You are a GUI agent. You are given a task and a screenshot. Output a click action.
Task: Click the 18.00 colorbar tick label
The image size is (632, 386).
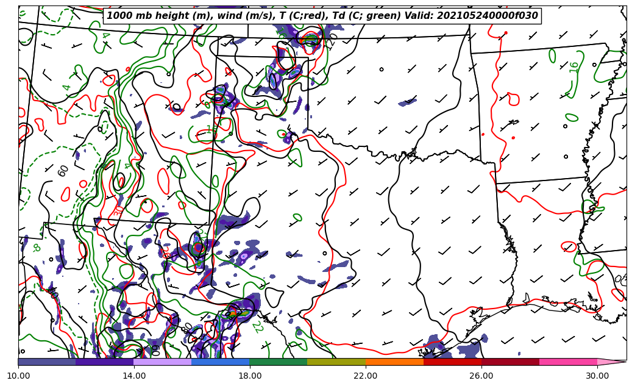[250, 376]
